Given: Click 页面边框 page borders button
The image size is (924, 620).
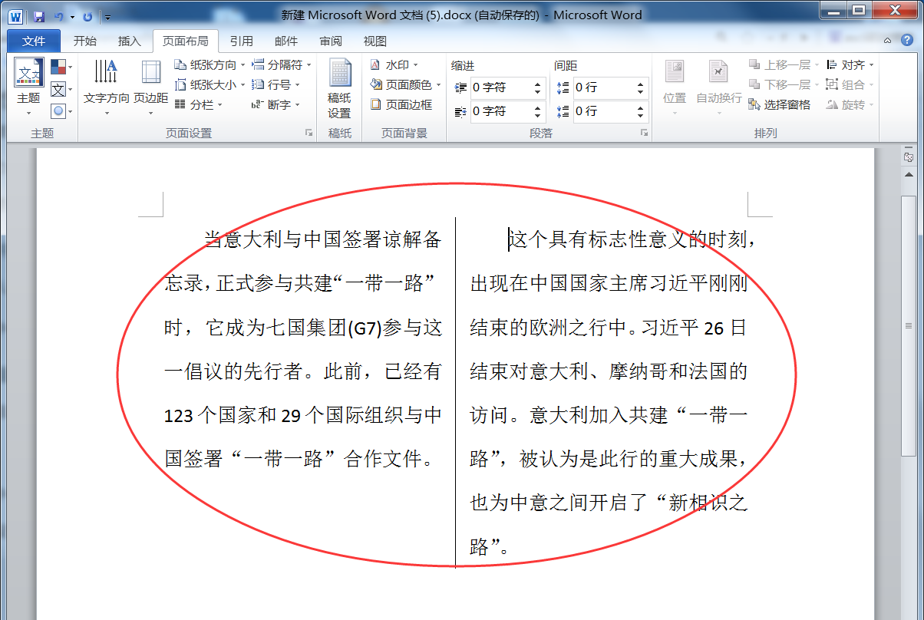Looking at the screenshot, I should (401, 105).
